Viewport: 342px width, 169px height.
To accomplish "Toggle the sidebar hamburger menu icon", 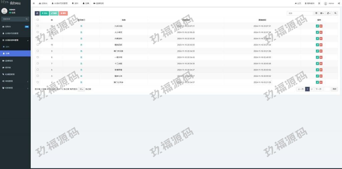I will coord(34,3).
